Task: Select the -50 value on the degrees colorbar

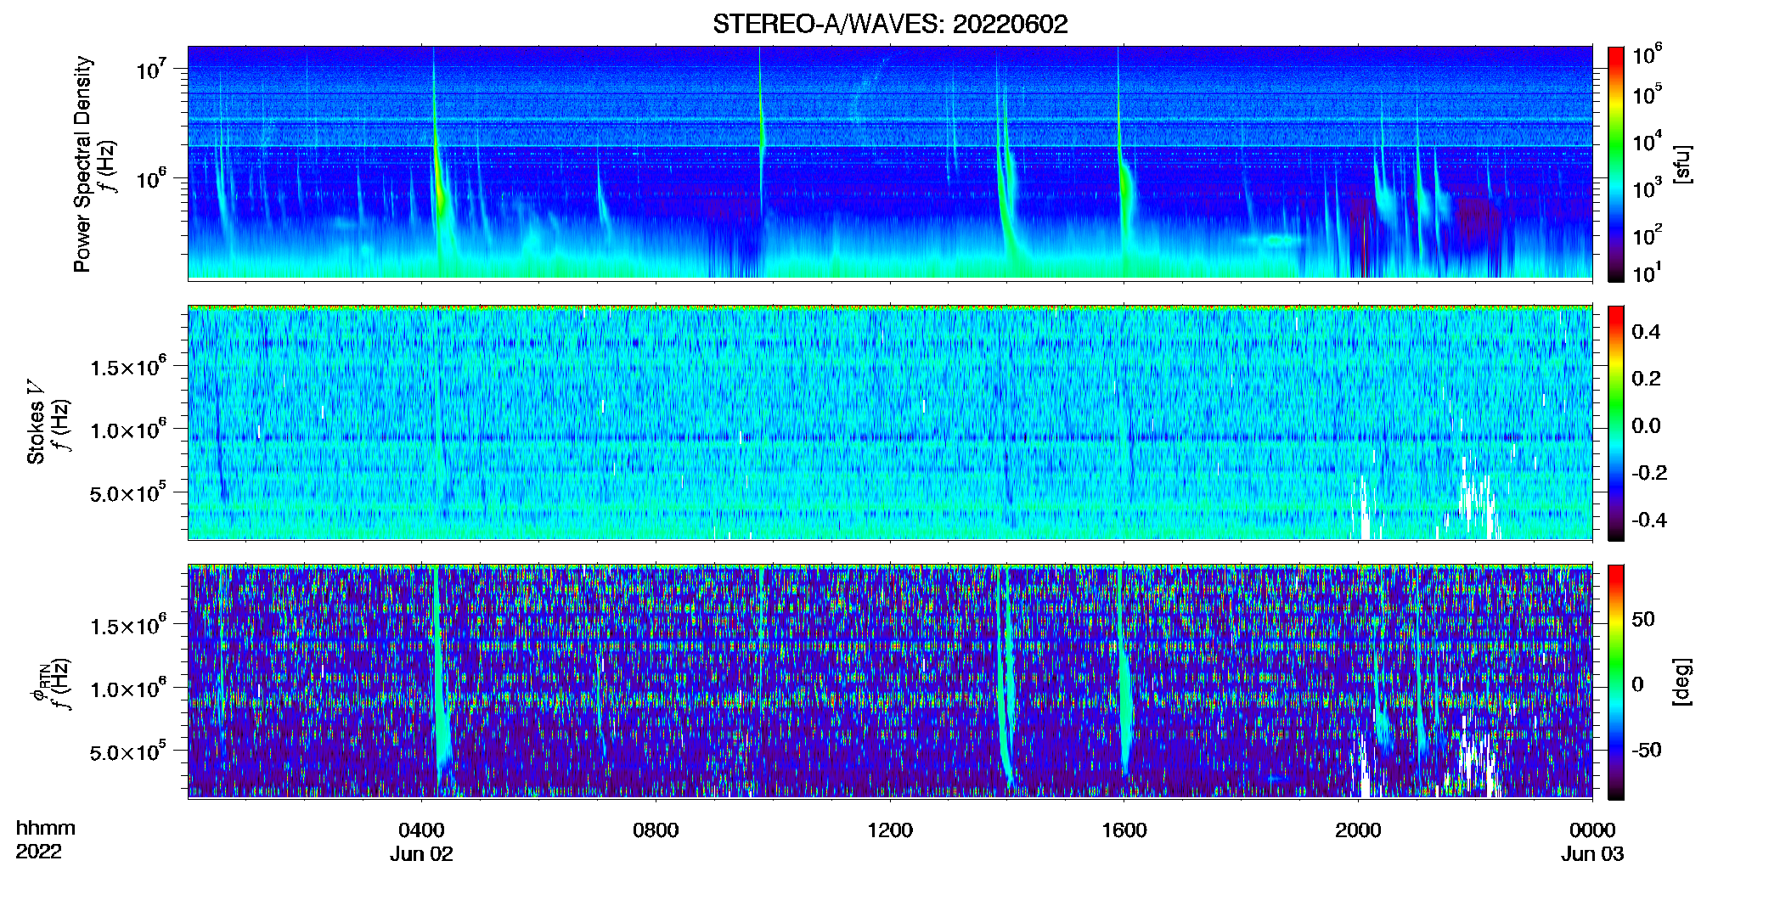Action: (x=1647, y=750)
